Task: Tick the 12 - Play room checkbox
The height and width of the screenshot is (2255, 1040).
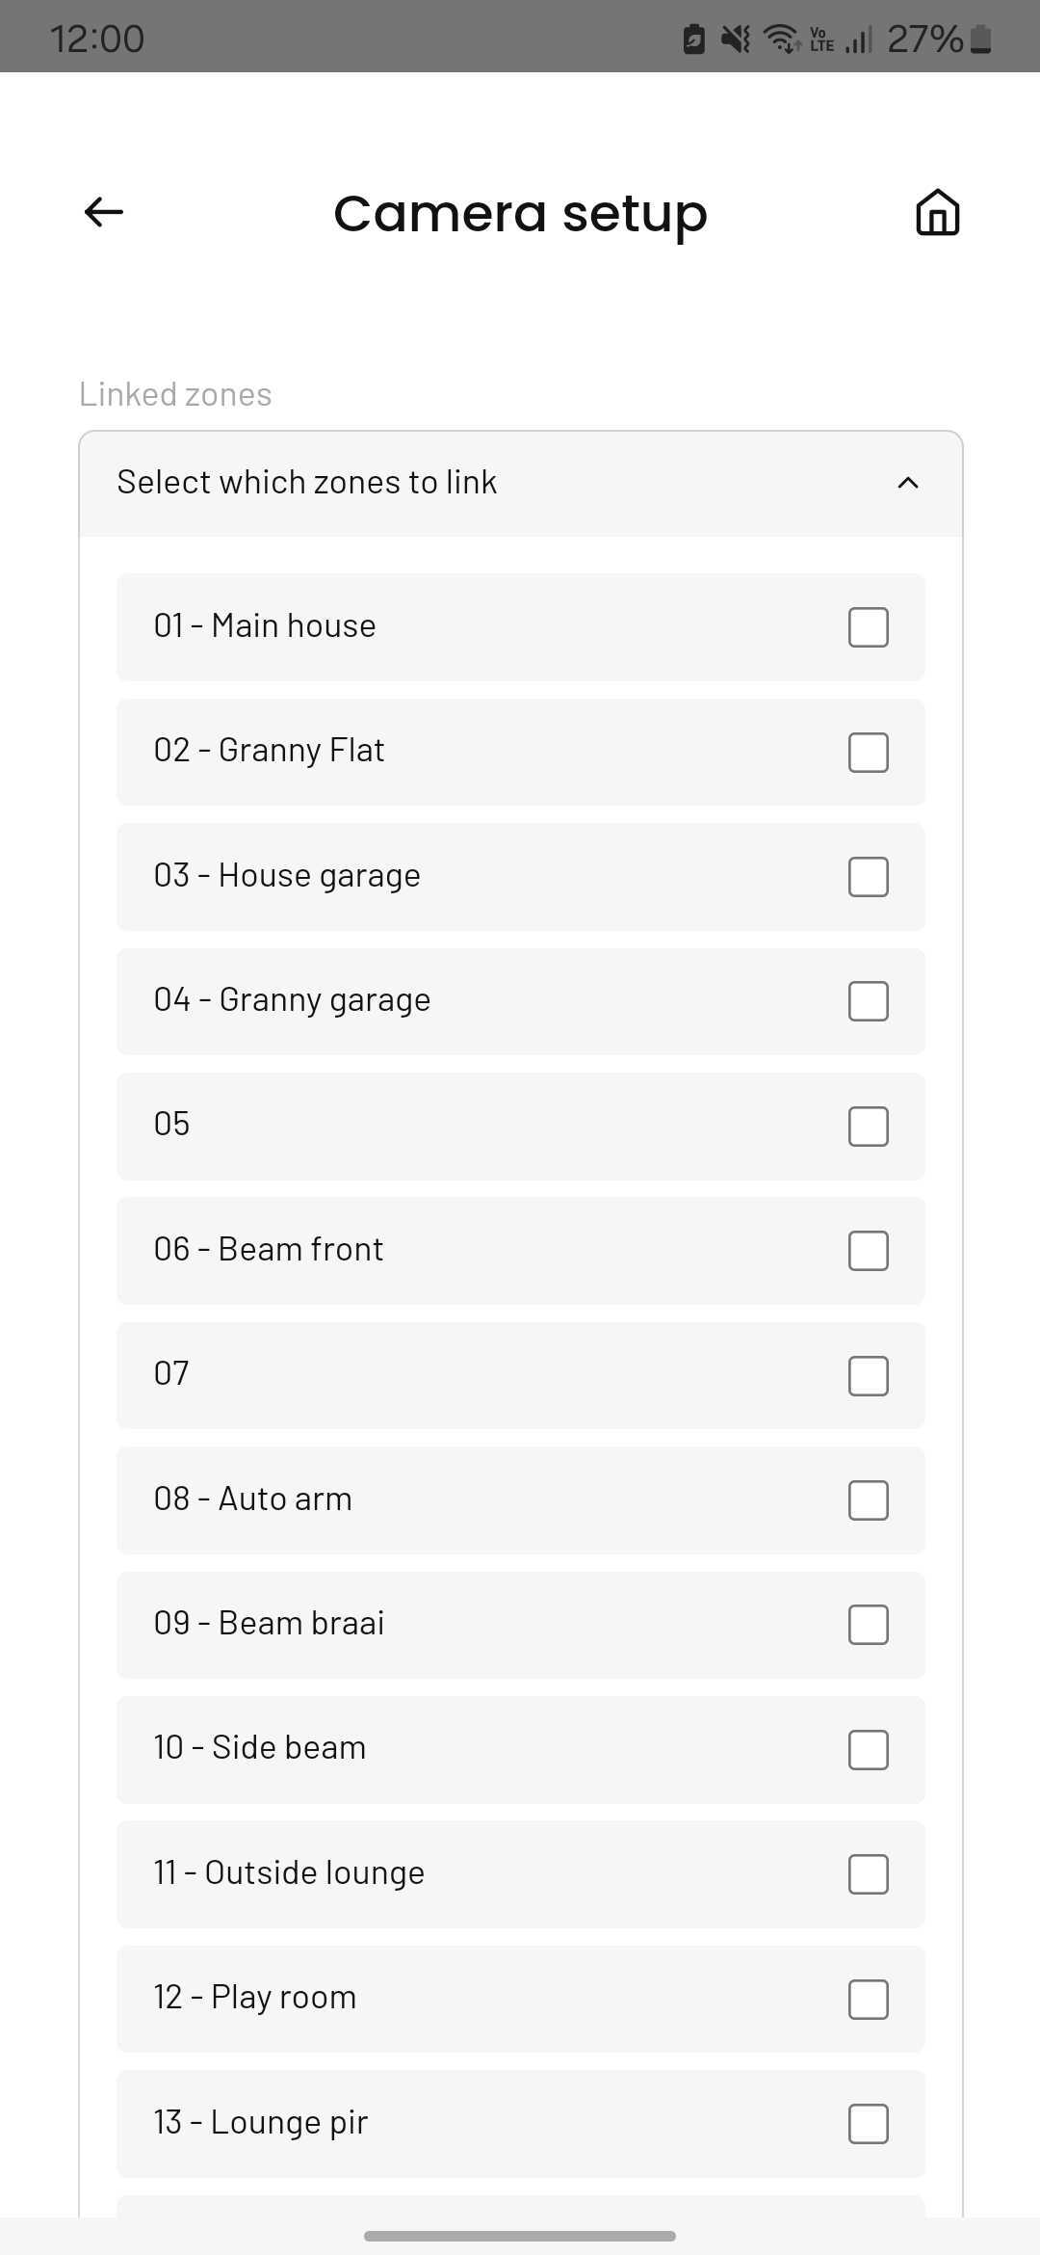Action: [x=869, y=2000]
